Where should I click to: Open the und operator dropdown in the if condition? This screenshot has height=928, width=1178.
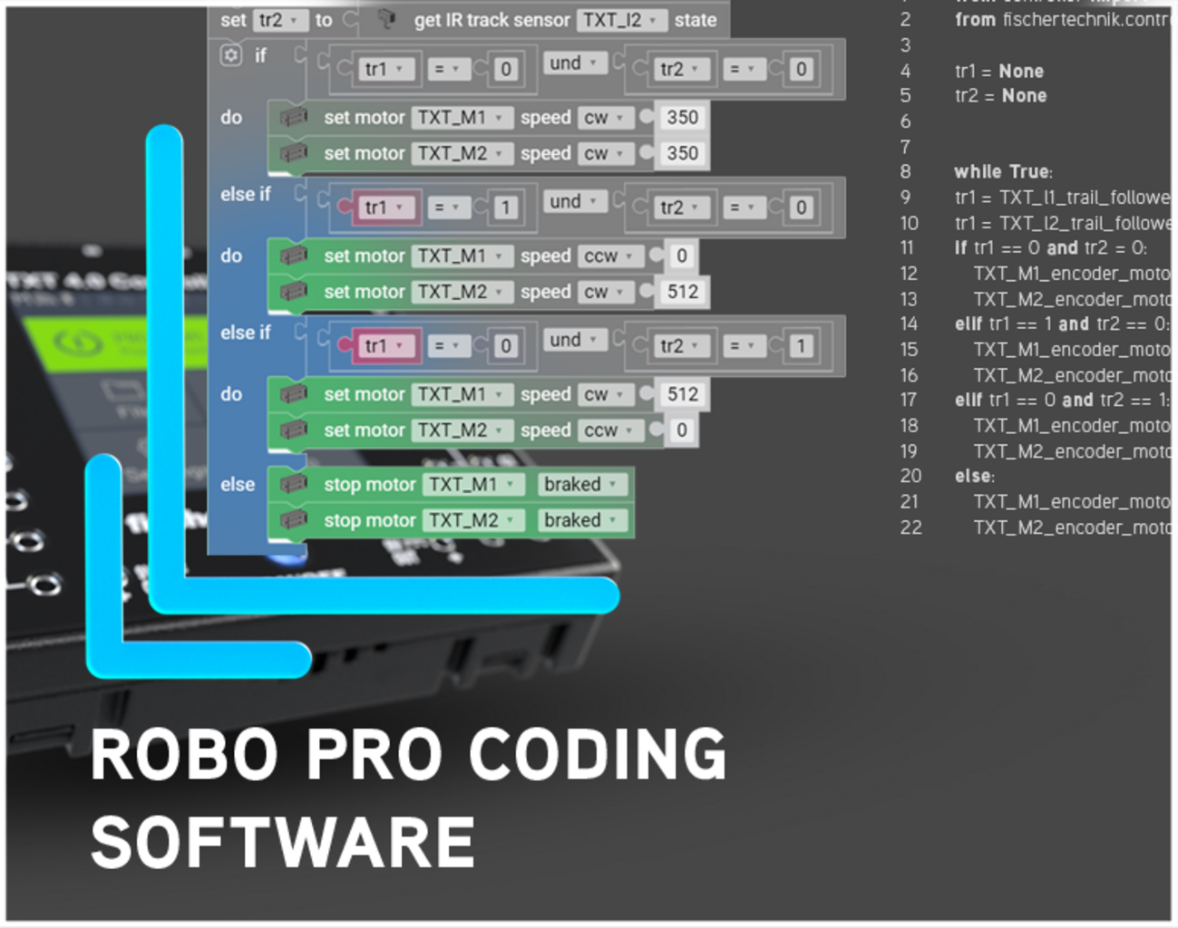(573, 63)
